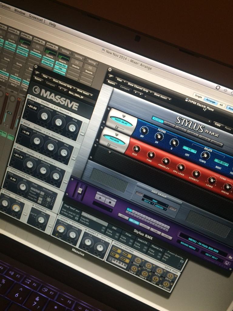Open View dropdown in Stylus RMX window
The width and height of the screenshot is (233, 311).
click(x=120, y=80)
